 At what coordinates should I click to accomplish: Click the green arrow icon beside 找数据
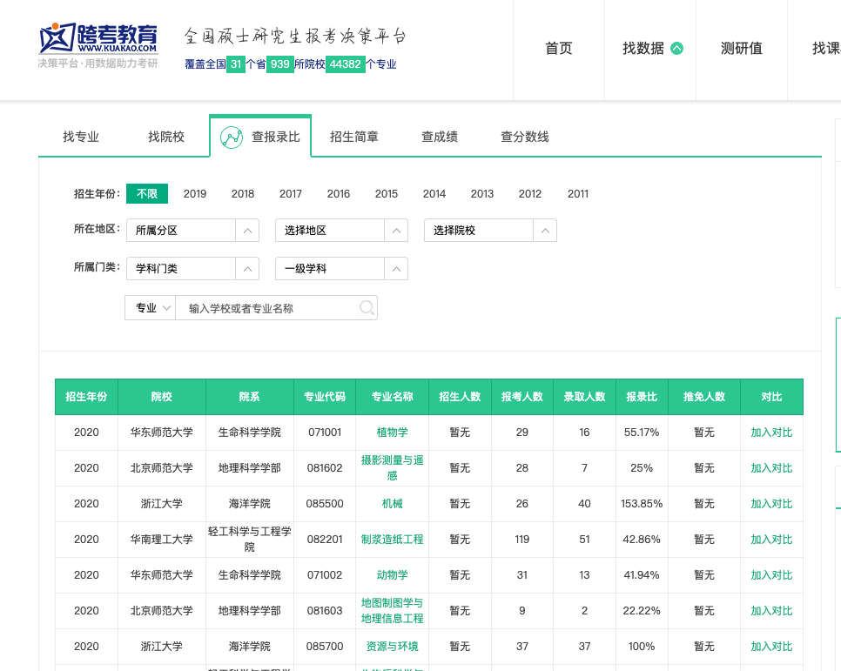676,48
